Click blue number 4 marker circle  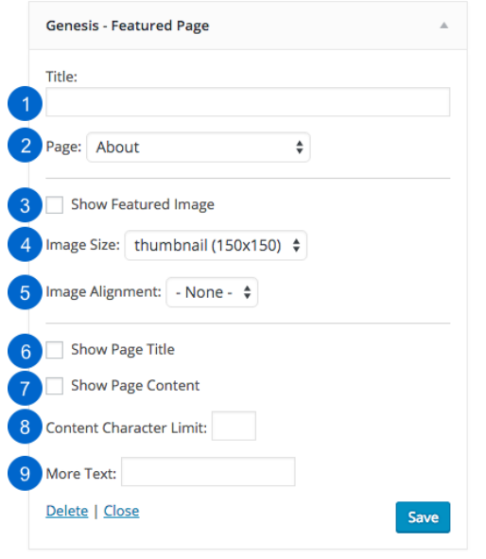(25, 245)
